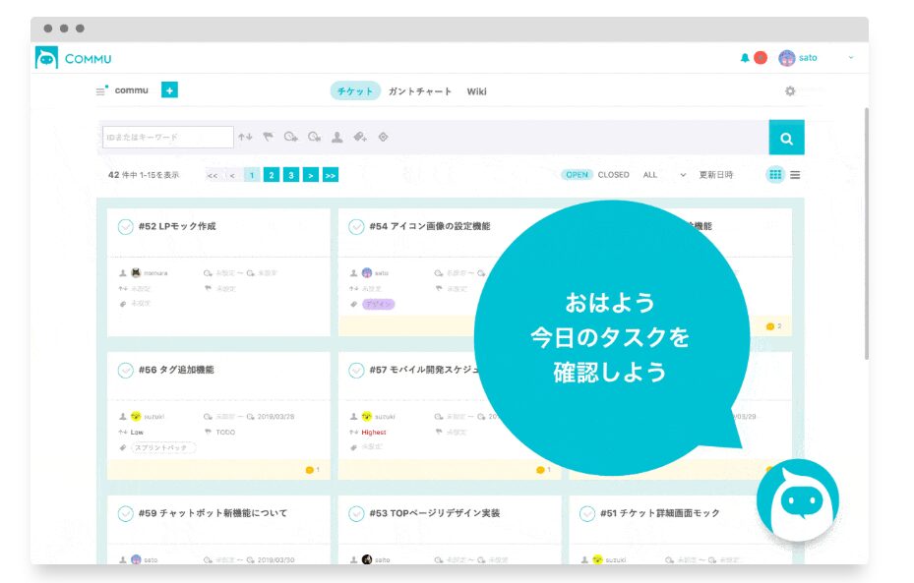Click the Highest priority label on #57

pyautogui.click(x=374, y=433)
